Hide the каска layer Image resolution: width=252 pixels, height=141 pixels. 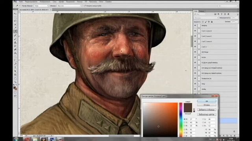(x=195, y=57)
